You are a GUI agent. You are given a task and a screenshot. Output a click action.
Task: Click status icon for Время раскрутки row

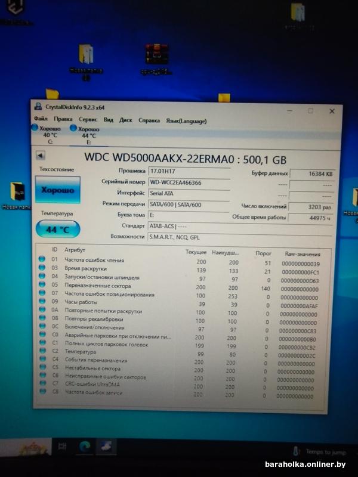[x=42, y=267]
